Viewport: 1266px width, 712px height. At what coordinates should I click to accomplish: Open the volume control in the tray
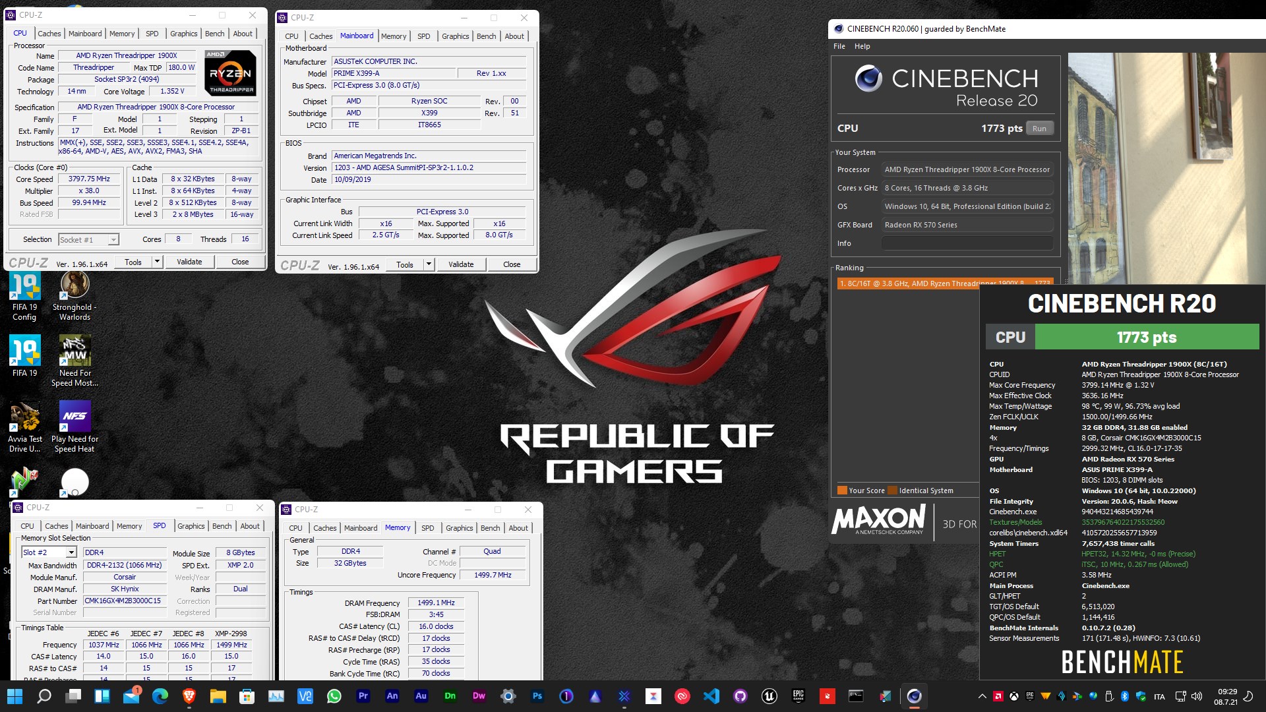(x=1197, y=696)
